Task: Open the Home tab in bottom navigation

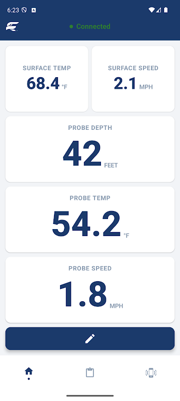Action: (x=29, y=372)
